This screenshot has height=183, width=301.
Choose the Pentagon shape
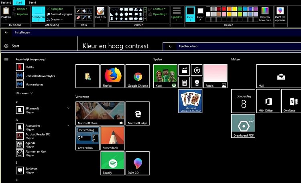(x=121, y=14)
